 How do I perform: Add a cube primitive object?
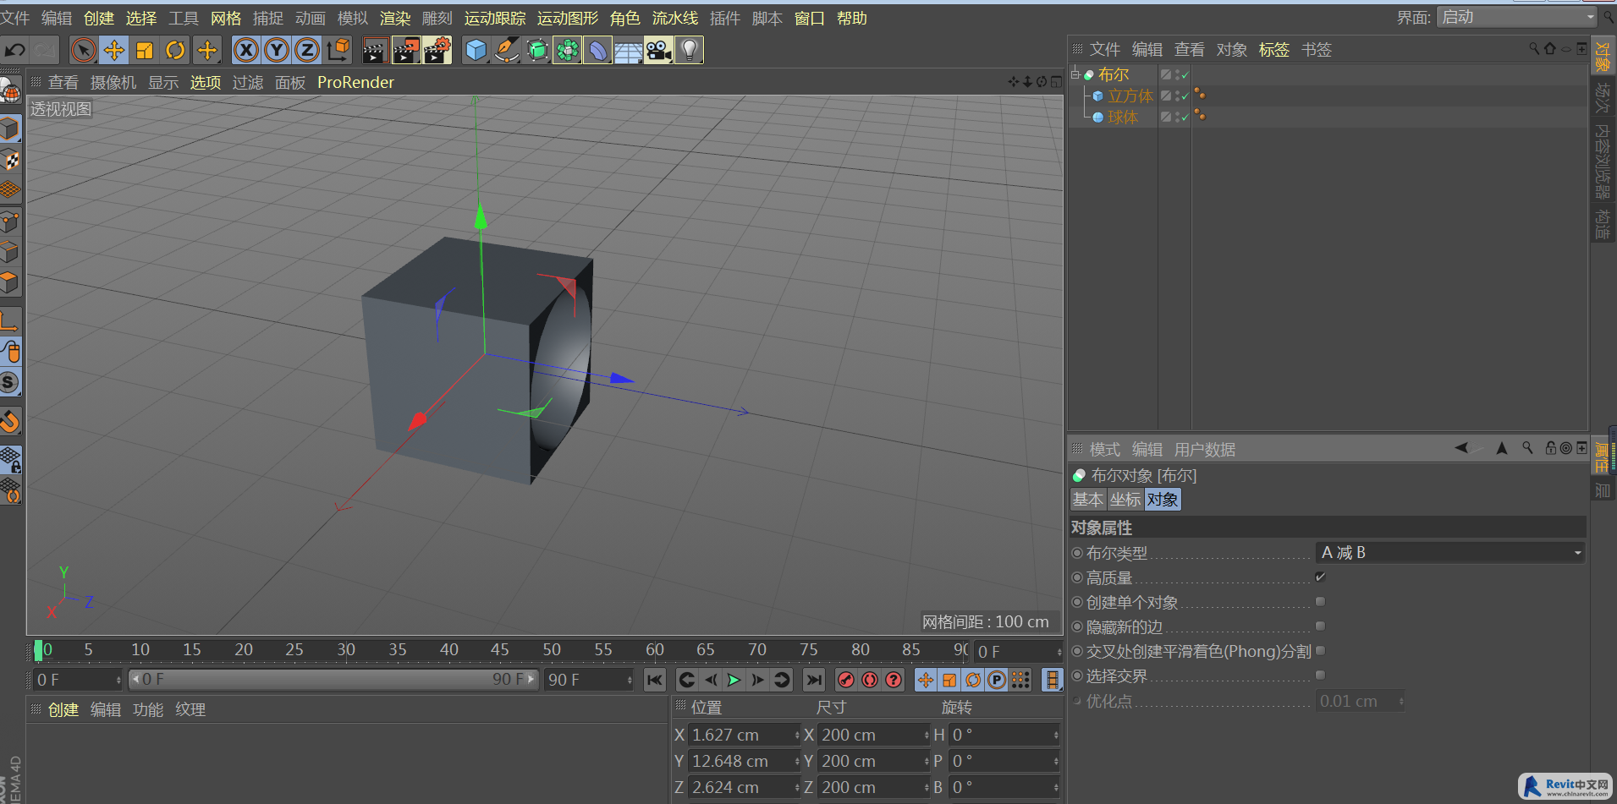[x=476, y=50]
